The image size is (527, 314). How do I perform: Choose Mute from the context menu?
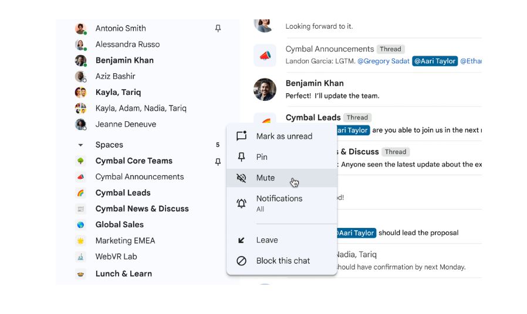pos(282,178)
